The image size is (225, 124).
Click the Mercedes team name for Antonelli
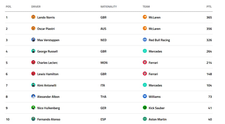[x=155, y=85]
